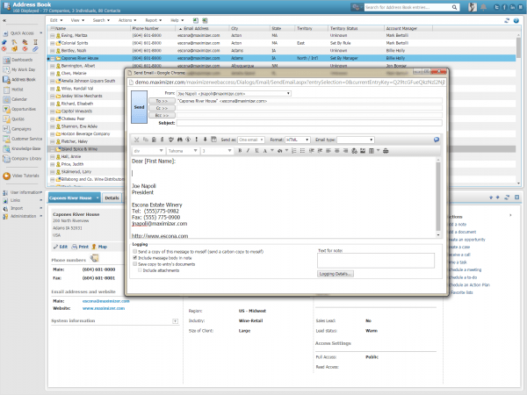Image resolution: width=527 pixels, height=395 pixels.
Task: Click the insert table icon in editor toolbar
Action: point(372,151)
